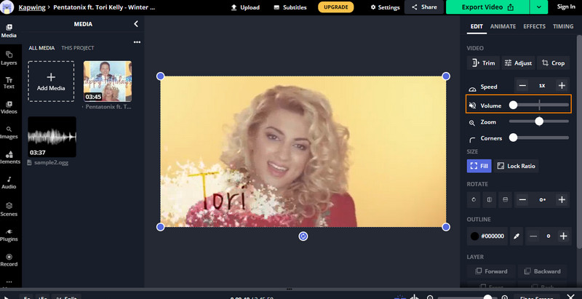Screen dimensions: 582x299
Task: Click the yellow Upgrade button
Action: click(x=335, y=7)
